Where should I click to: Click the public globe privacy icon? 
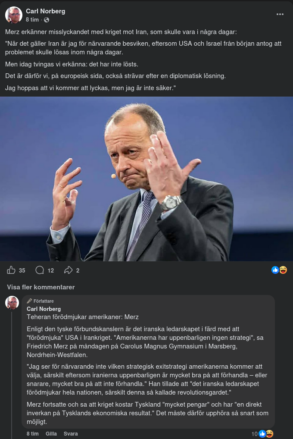point(47,20)
